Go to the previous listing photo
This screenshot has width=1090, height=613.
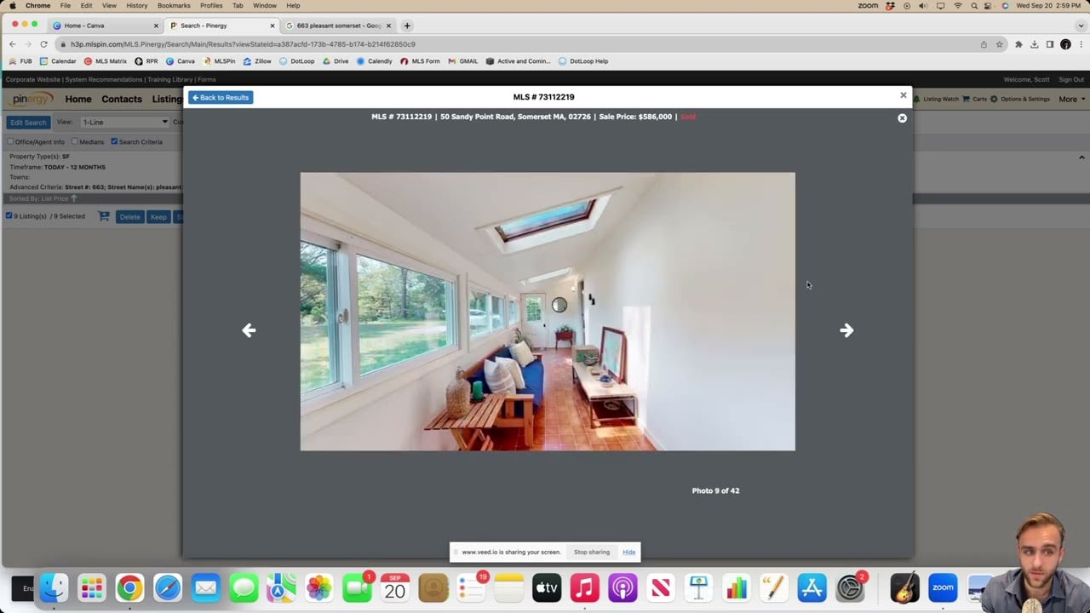pos(249,330)
